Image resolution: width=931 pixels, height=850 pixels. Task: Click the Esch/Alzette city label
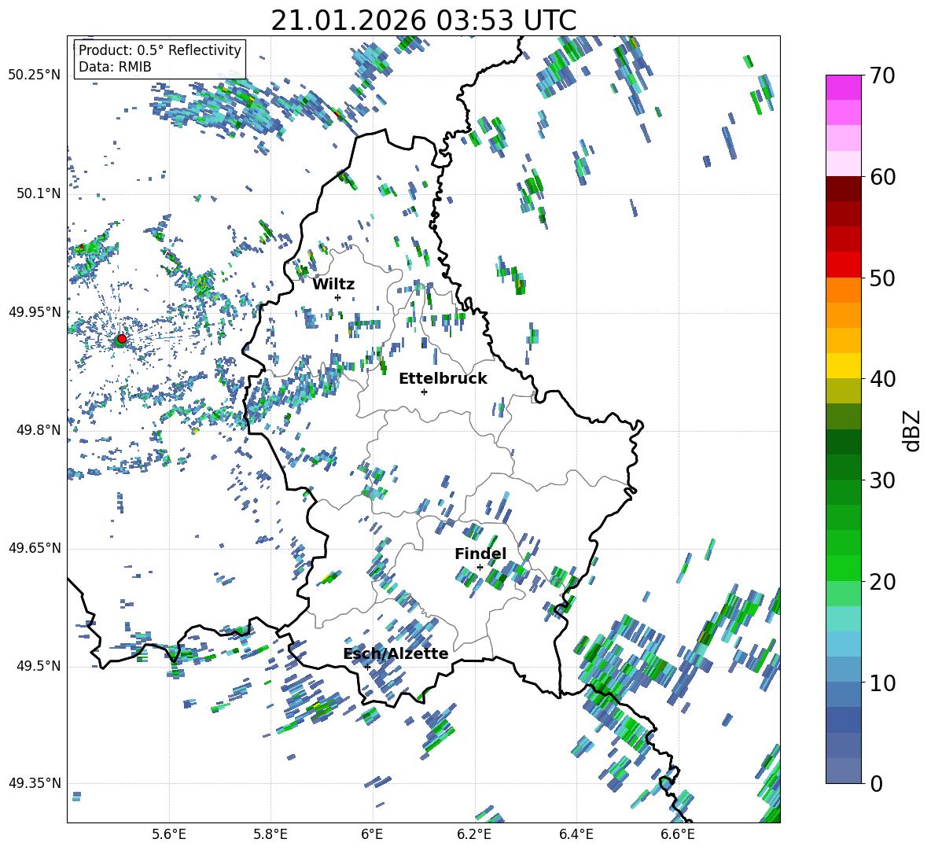tap(396, 653)
